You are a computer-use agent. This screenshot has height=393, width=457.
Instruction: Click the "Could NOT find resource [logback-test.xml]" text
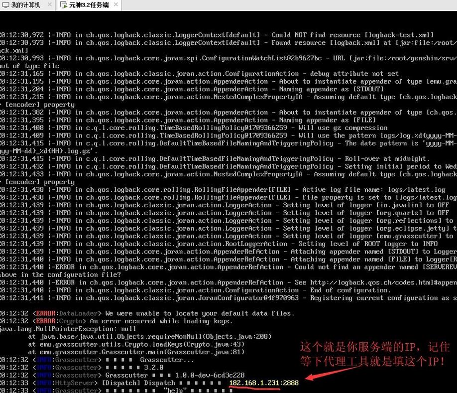pos(352,35)
